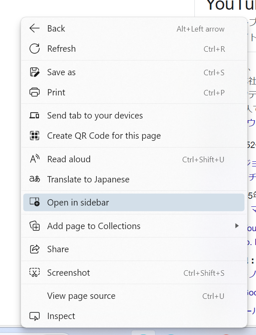Expand the Add page to Collections submenu arrow
Image resolution: width=256 pixels, height=335 pixels.
pyautogui.click(x=237, y=226)
